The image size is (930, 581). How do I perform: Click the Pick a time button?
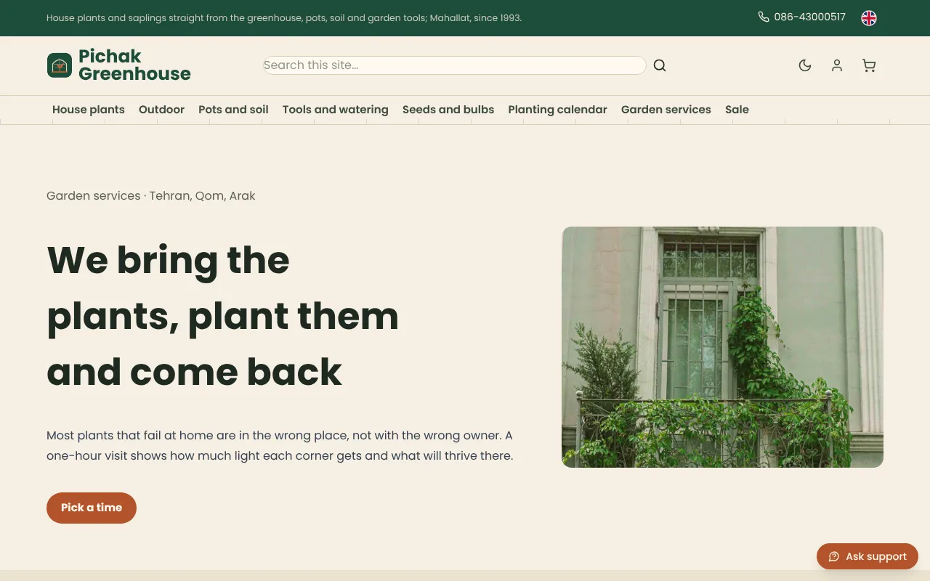[92, 508]
